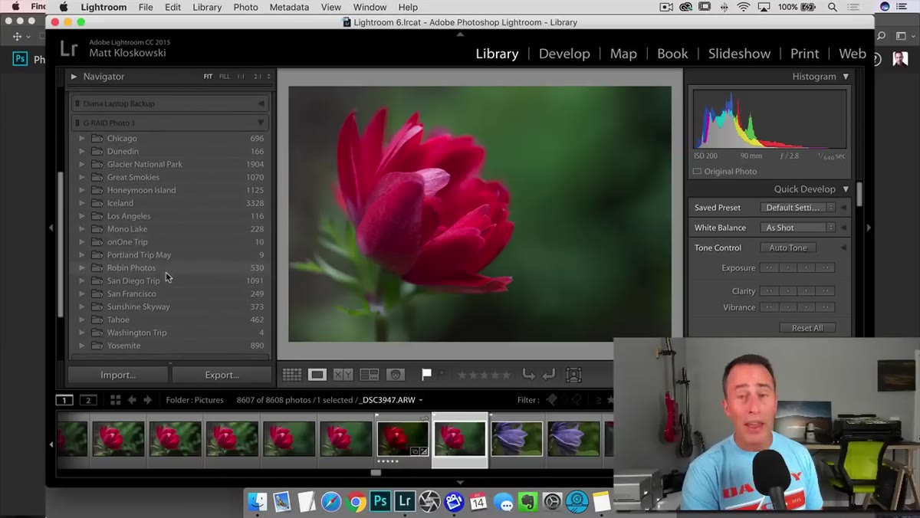
Task: Open Finder from the Dock
Action: pyautogui.click(x=258, y=502)
